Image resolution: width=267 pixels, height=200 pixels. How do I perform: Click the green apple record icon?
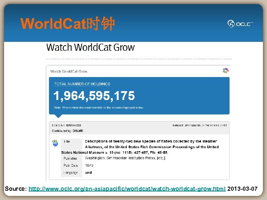point(55,143)
